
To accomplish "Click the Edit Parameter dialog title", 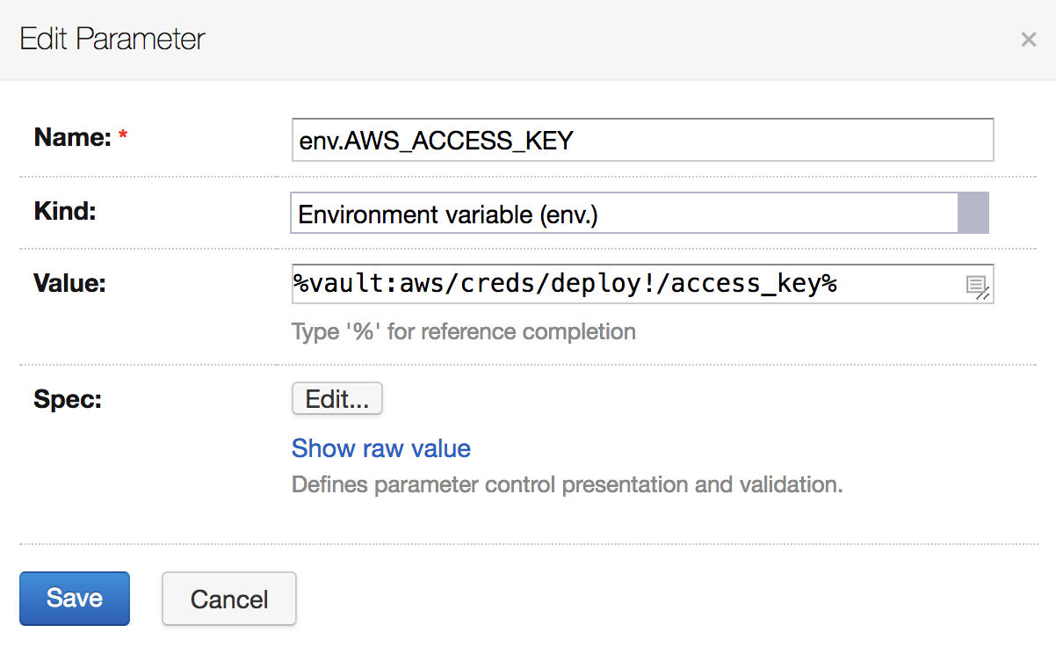I will pos(112,39).
